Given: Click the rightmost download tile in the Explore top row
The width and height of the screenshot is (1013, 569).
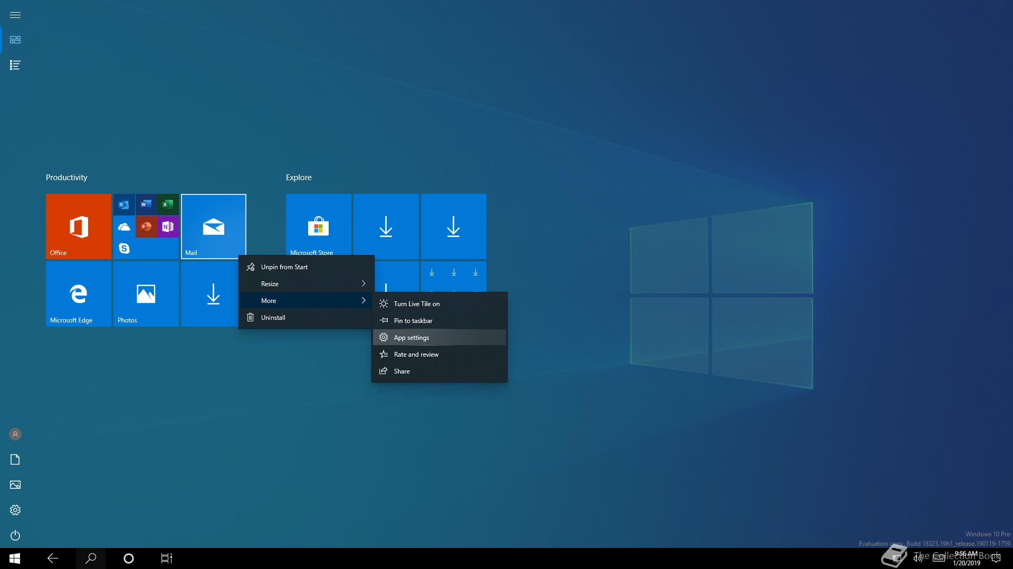Looking at the screenshot, I should point(454,227).
